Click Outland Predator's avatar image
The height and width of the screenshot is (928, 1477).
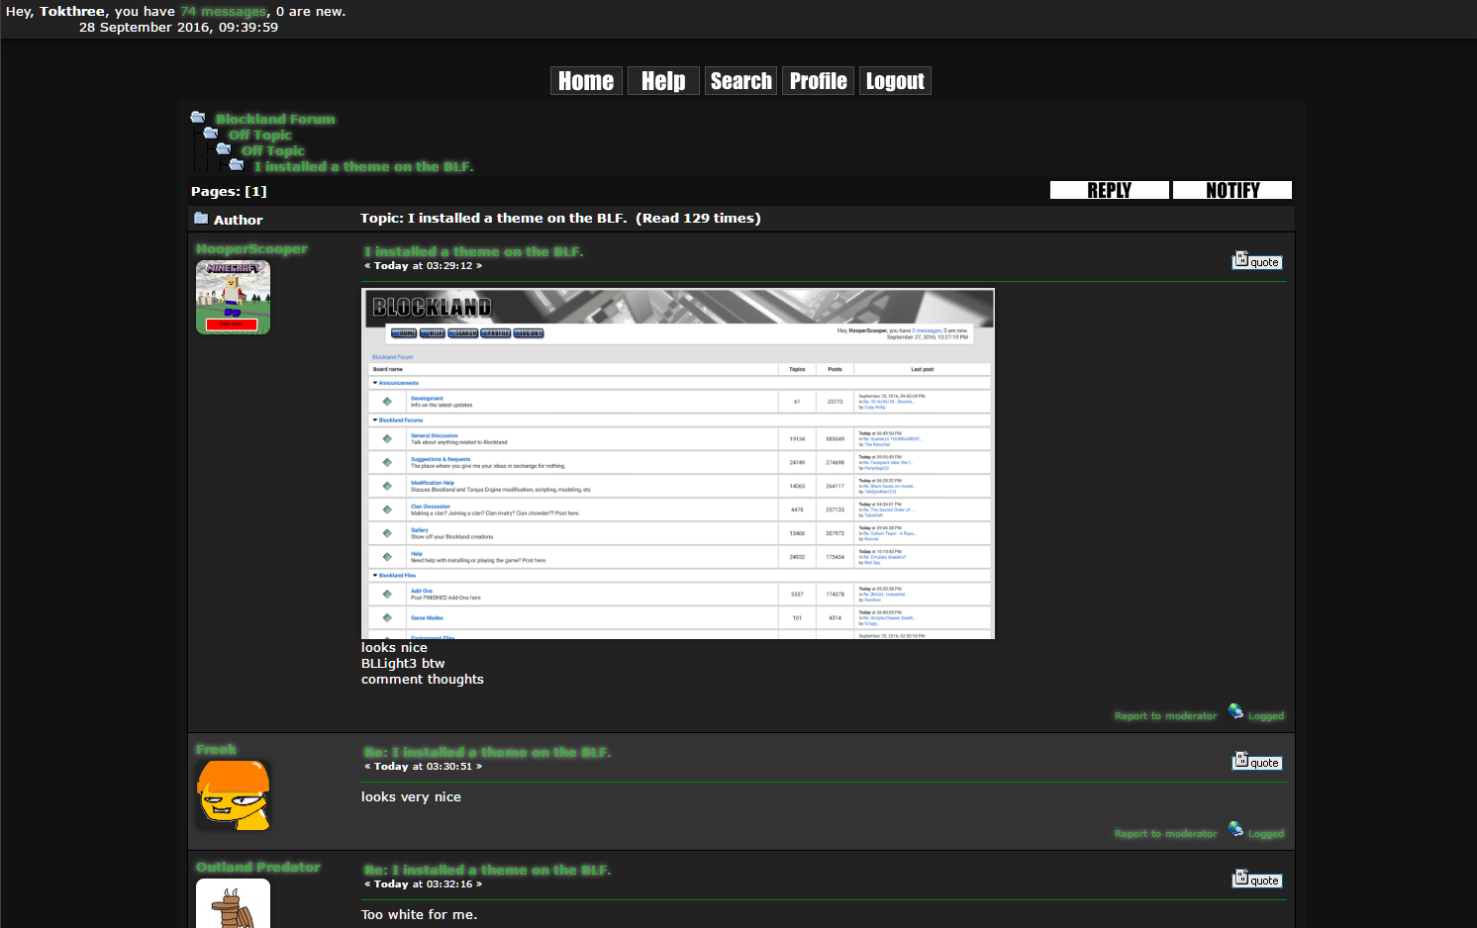pos(233,903)
